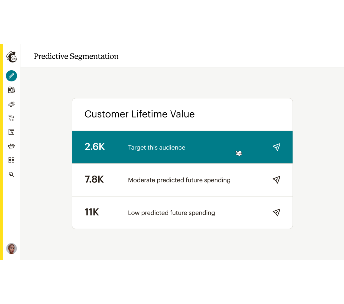Viewport: 344px width, 304px height.
Task: Open the user profile avatar
Action: pos(11,248)
